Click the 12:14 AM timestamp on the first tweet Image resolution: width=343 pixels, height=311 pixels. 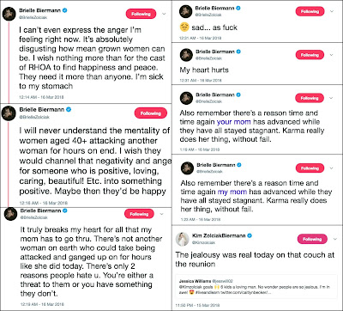[41, 97]
